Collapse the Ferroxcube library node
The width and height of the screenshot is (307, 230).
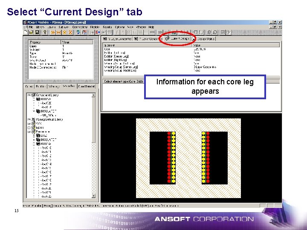[29, 132]
